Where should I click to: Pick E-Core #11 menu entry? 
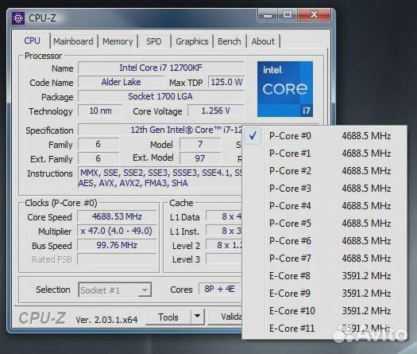click(x=324, y=329)
